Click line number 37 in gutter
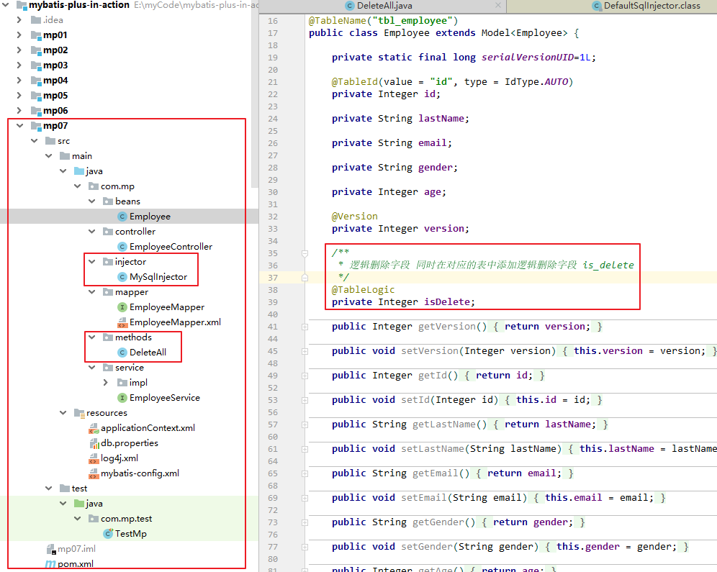Image resolution: width=717 pixels, height=572 pixels. 273,278
